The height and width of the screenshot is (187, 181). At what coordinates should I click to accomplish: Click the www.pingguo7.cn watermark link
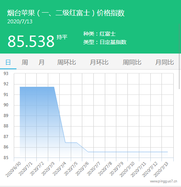pos(163,181)
